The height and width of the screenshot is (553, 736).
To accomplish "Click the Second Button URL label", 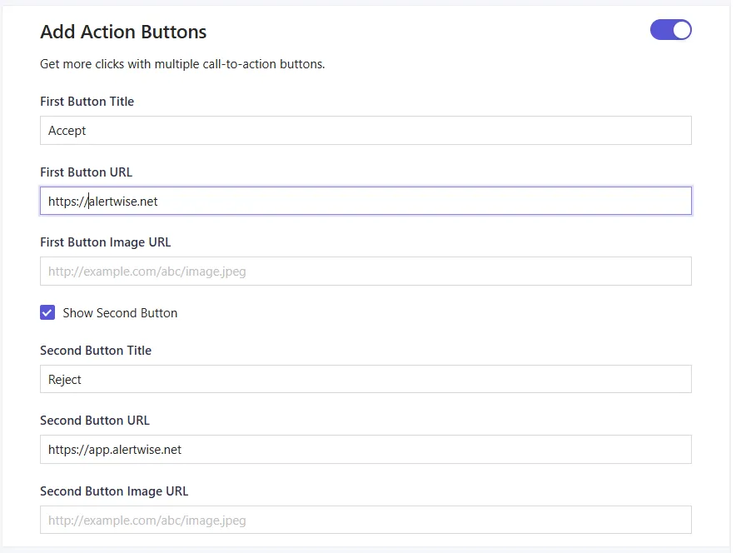I will pyautogui.click(x=95, y=420).
